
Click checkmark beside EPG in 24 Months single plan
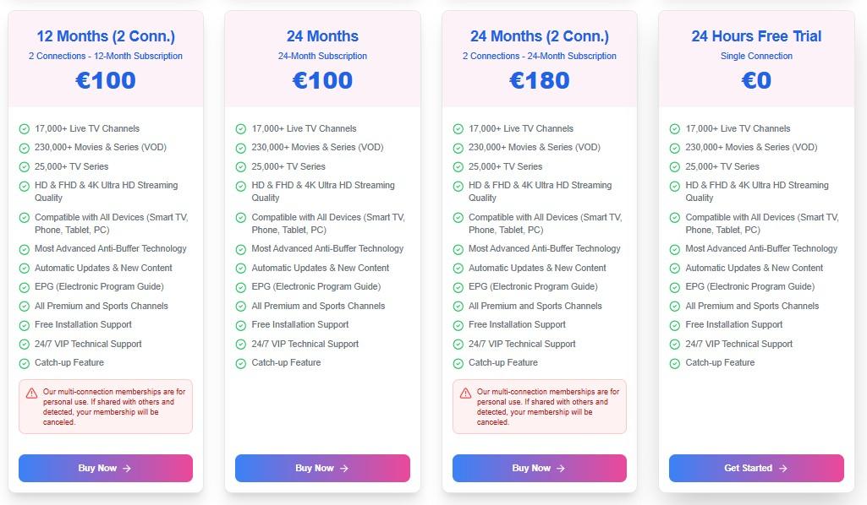click(241, 287)
